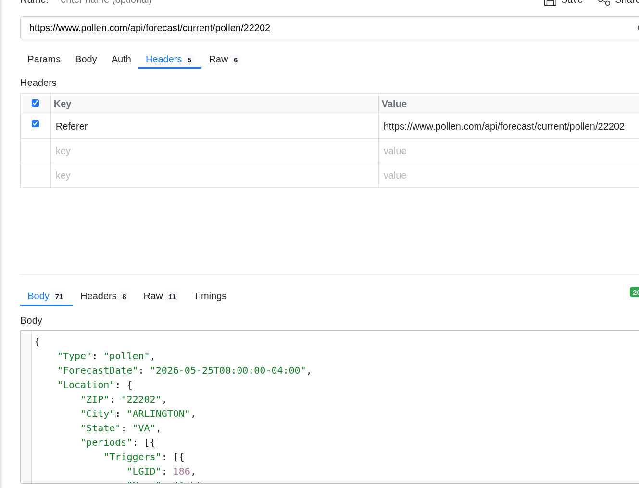Click the Share icon at top right

[604, 2]
